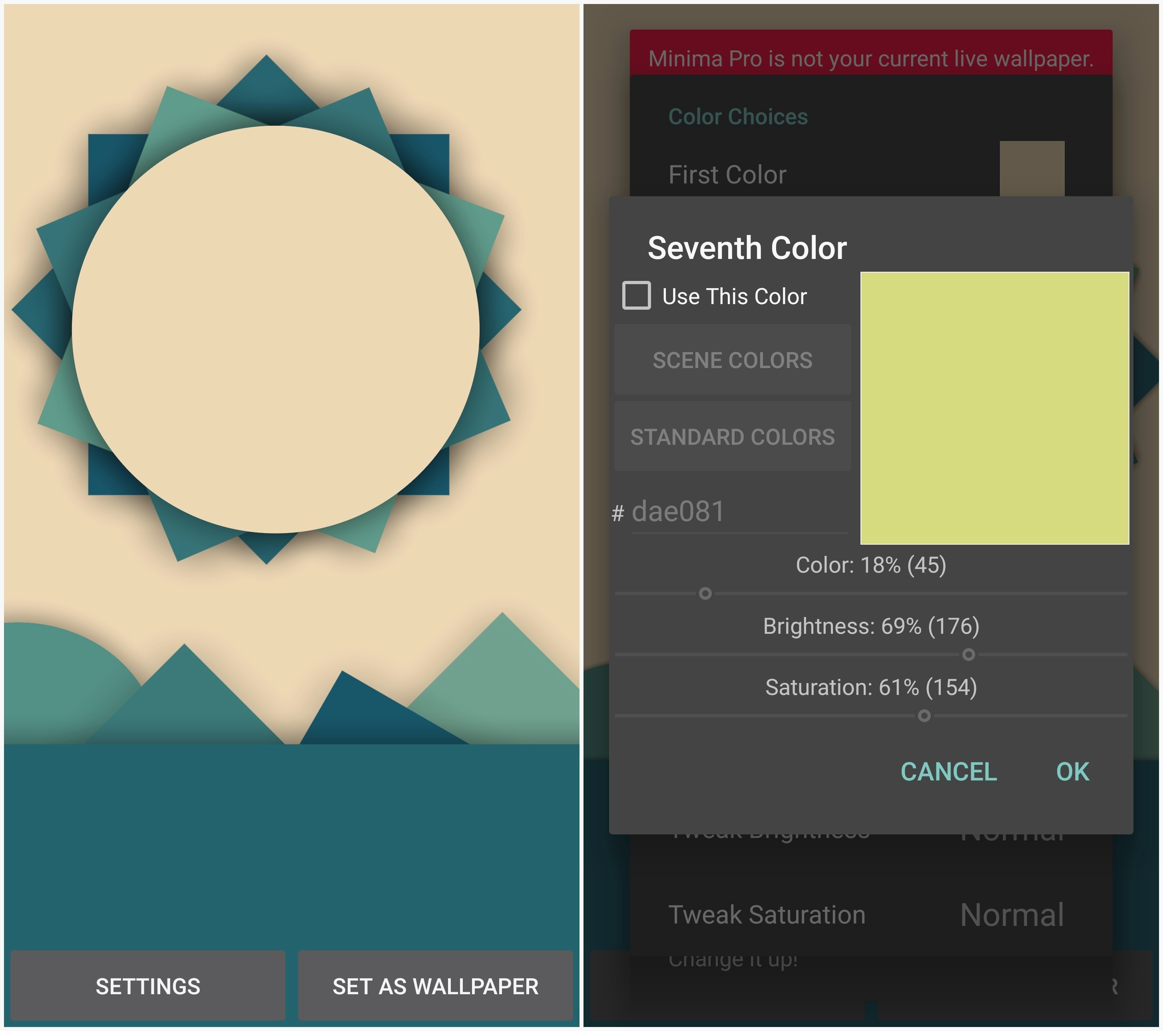Image resolution: width=1163 pixels, height=1031 pixels.
Task: Click the Color hue slider handle
Action: click(705, 593)
